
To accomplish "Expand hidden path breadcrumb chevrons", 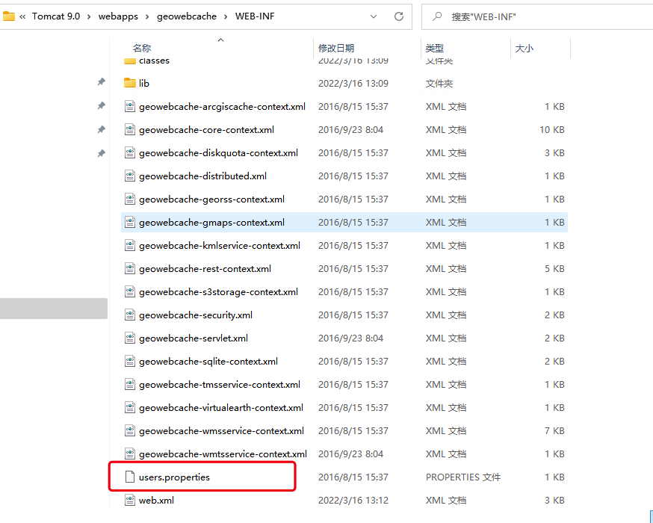I will [x=23, y=16].
